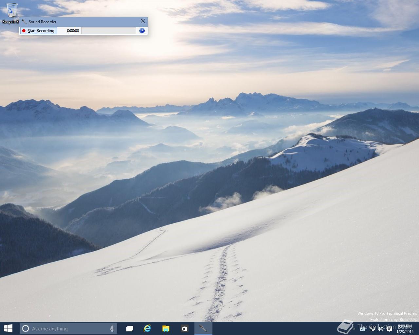This screenshot has height=335, width=419.
Task: Click the Sound Recorder microphone title icon
Action: (24, 22)
